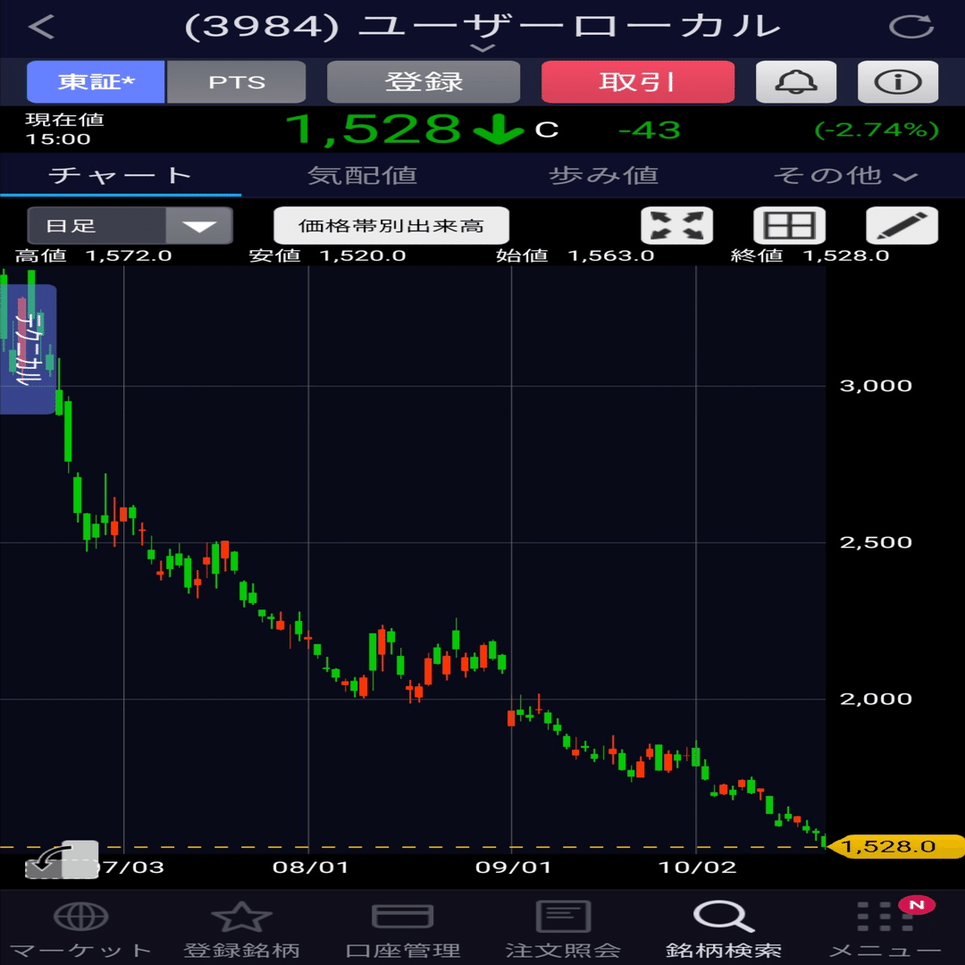Switch to PTS market
The image size is (965, 965).
pos(236,82)
